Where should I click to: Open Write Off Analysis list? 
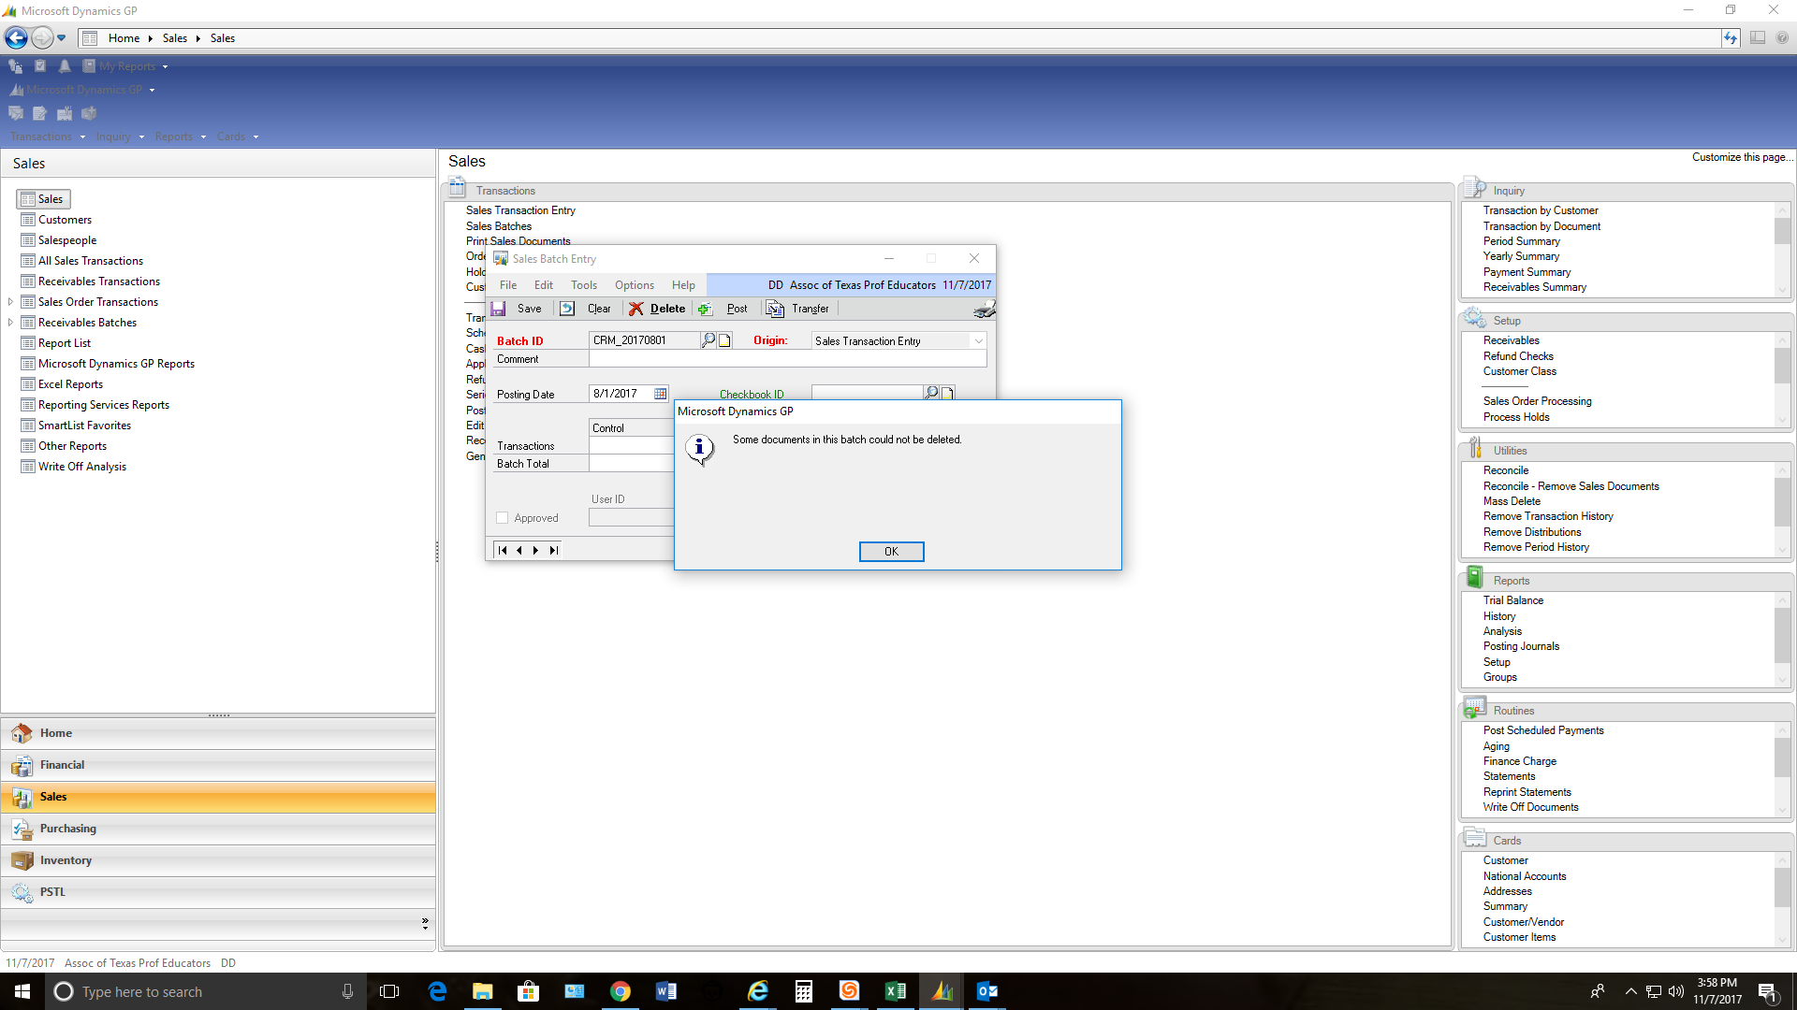tap(81, 467)
